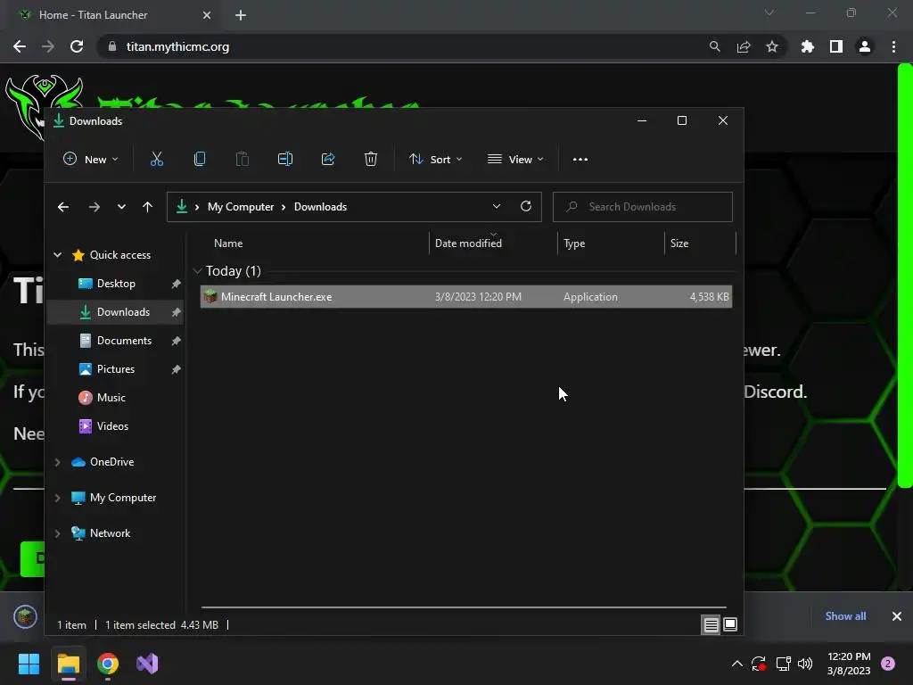
Task: Open Pictures in Quick access
Action: [x=115, y=369]
